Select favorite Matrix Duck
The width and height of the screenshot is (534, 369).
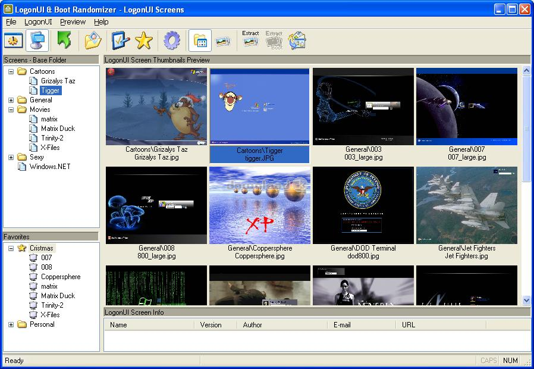pos(58,296)
